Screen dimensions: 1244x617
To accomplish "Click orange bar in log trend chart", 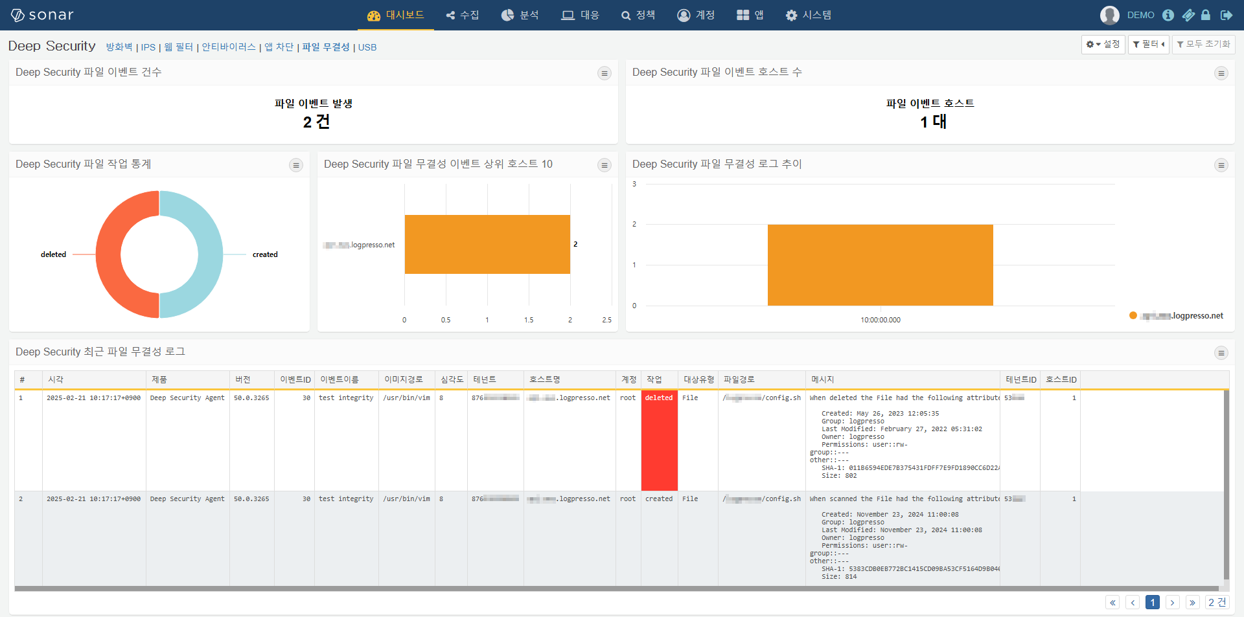I will pyautogui.click(x=880, y=265).
